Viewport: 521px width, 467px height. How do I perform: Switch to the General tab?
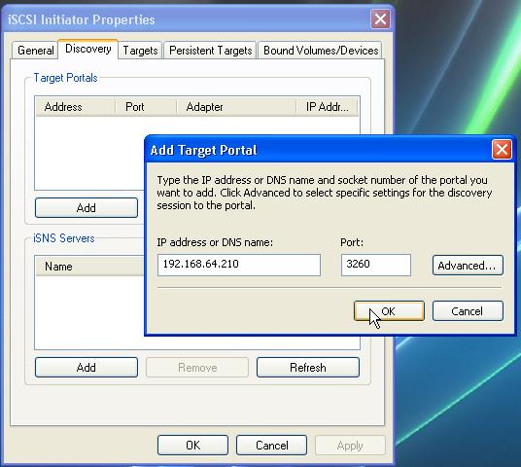point(35,51)
